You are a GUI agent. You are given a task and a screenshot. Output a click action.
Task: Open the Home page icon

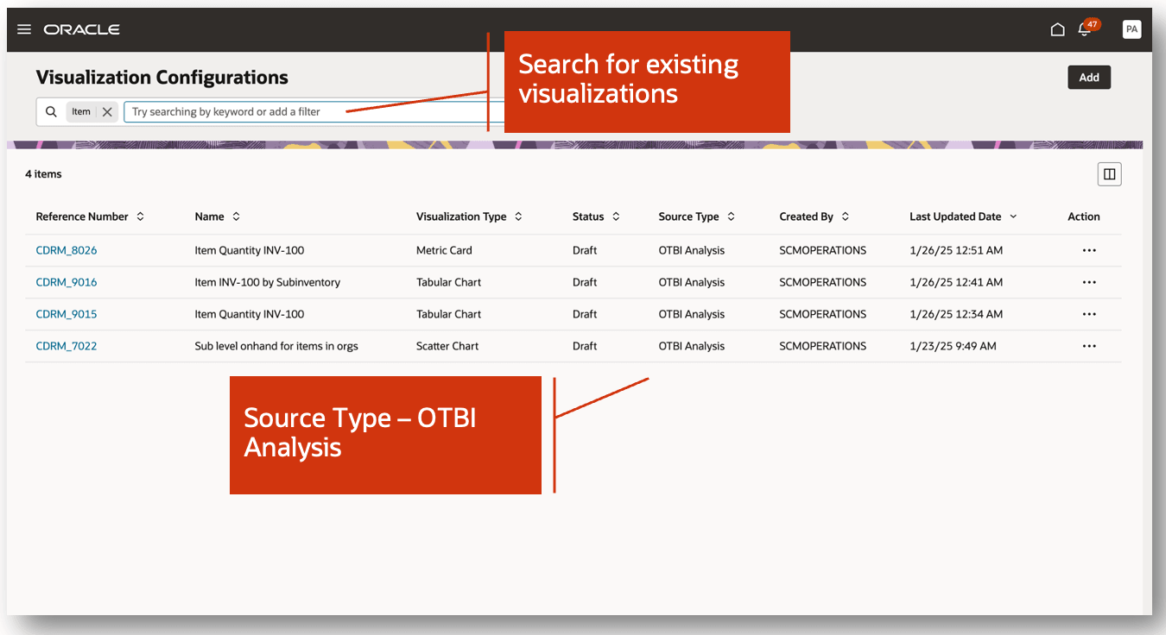click(1057, 28)
